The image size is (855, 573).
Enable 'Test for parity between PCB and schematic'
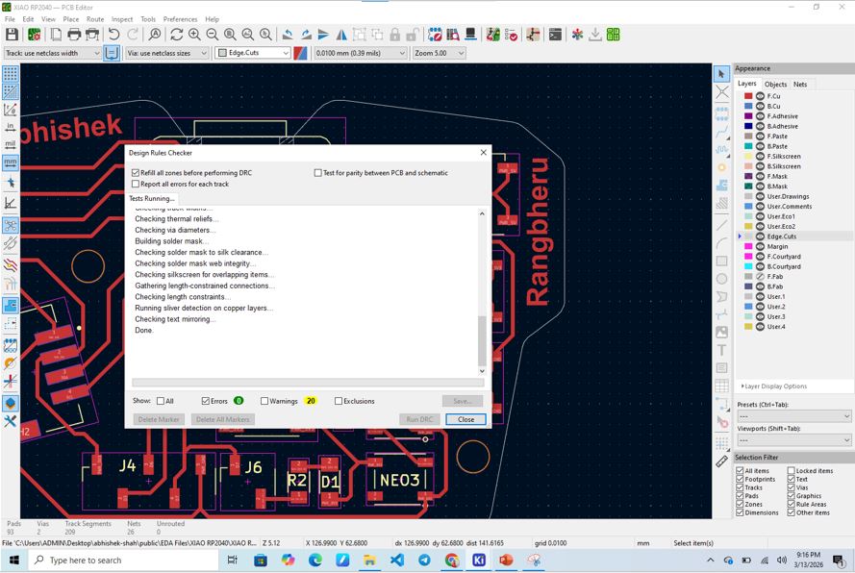coord(318,173)
